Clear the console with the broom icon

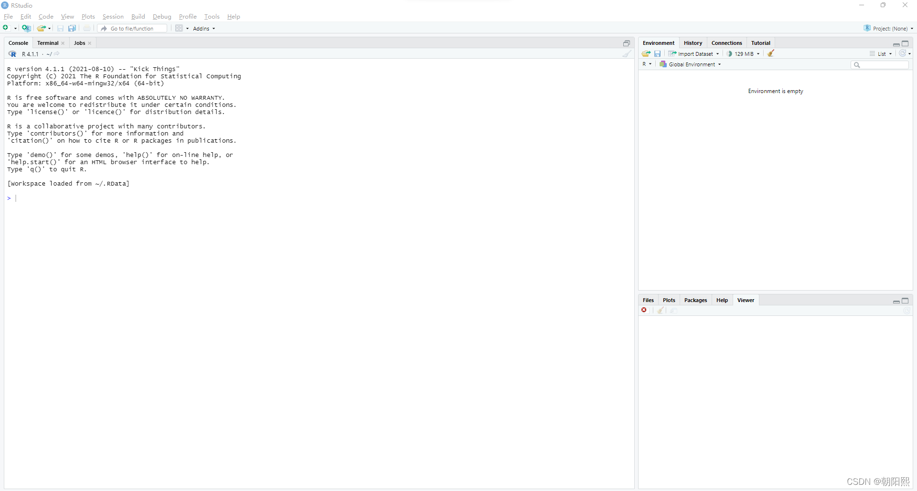tap(627, 54)
